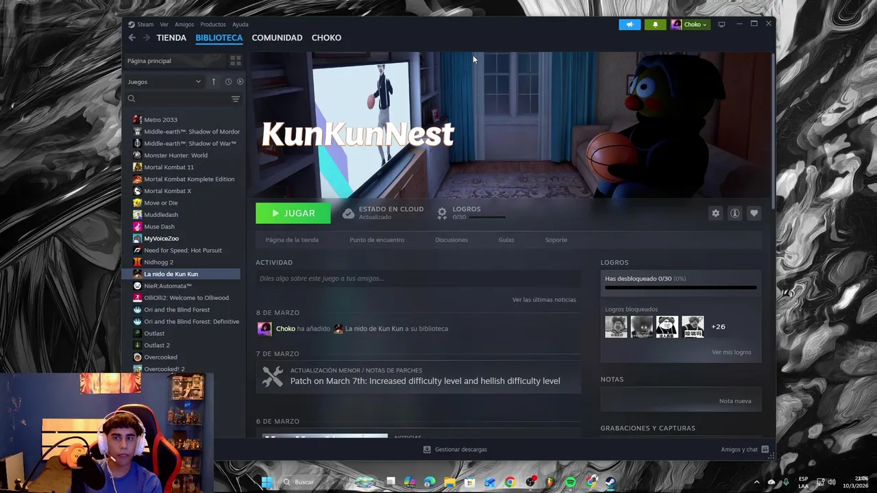Open the March 7th patch notes

(419, 377)
